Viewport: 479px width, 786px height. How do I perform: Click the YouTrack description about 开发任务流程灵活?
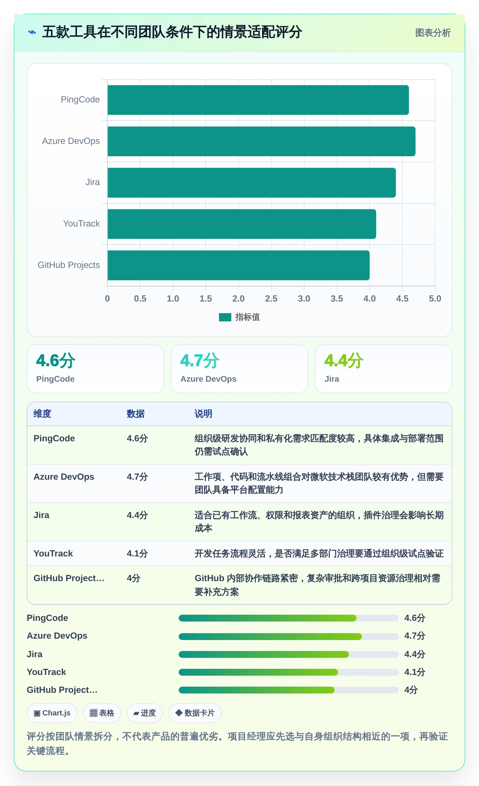click(x=319, y=554)
